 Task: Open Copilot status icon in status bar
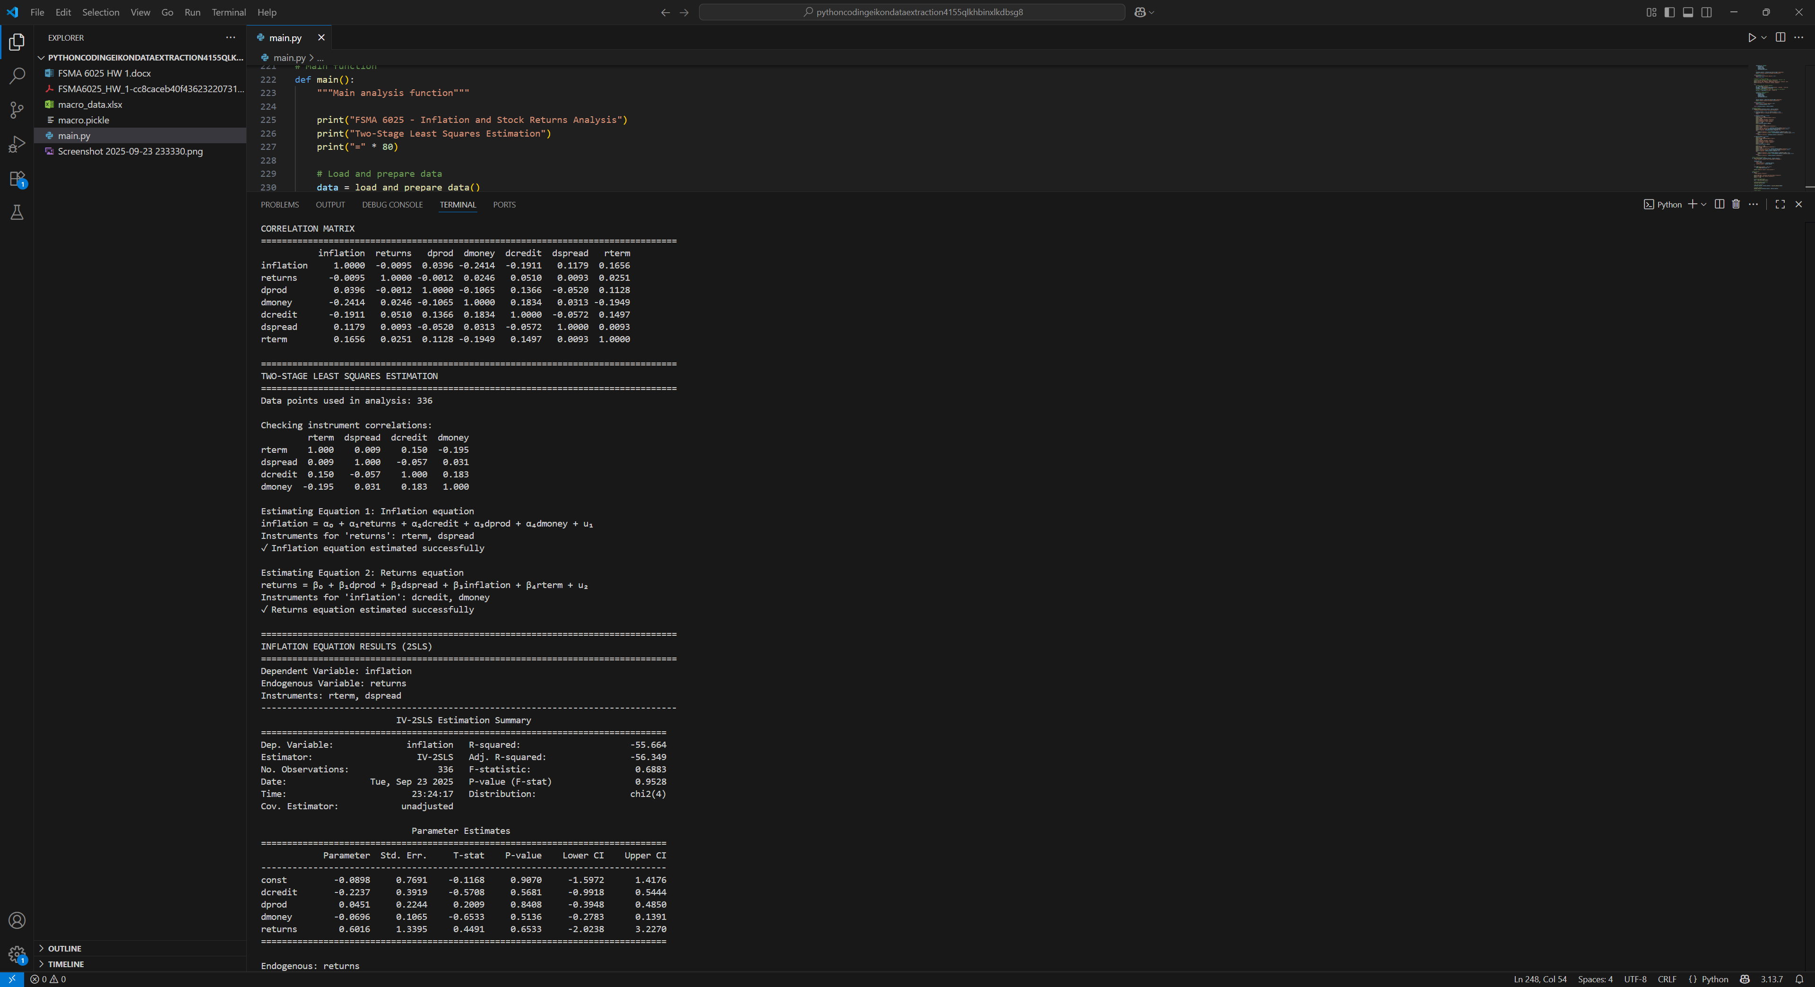1745,979
